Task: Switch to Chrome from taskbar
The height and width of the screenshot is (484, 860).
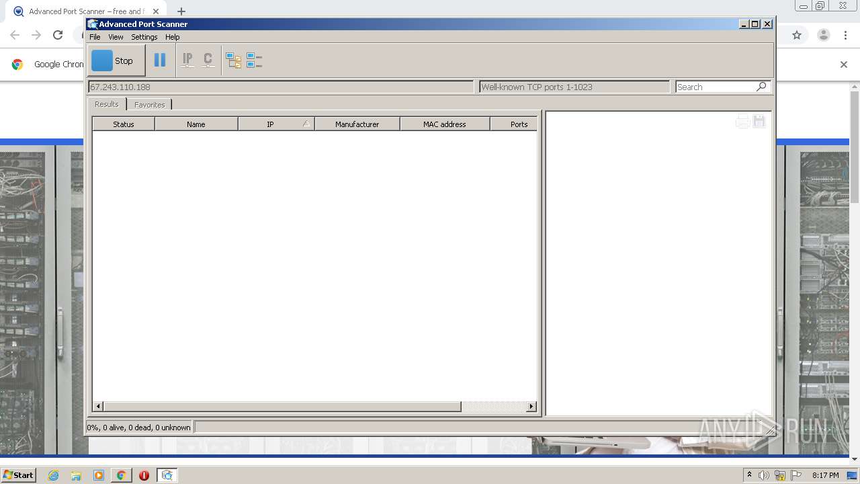Action: click(x=121, y=475)
